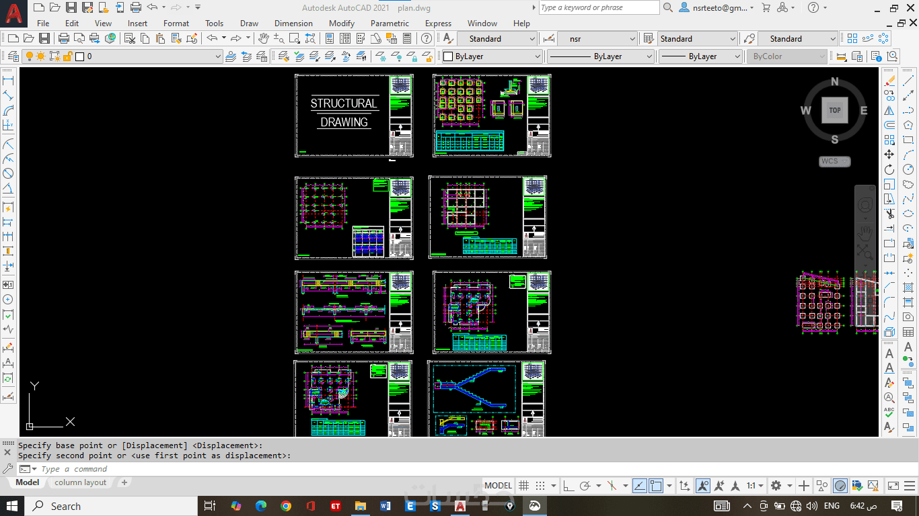
Task: Open the Autodesk App Store cart icon
Action: [766, 7]
